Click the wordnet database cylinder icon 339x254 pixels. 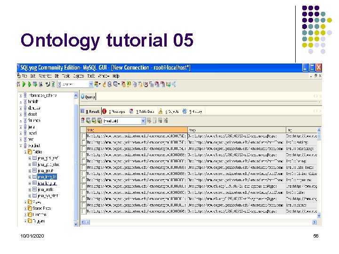click(25, 145)
